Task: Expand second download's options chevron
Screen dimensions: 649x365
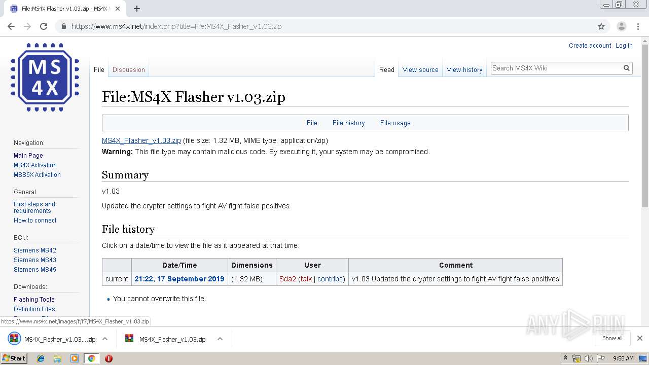Action: [220, 339]
